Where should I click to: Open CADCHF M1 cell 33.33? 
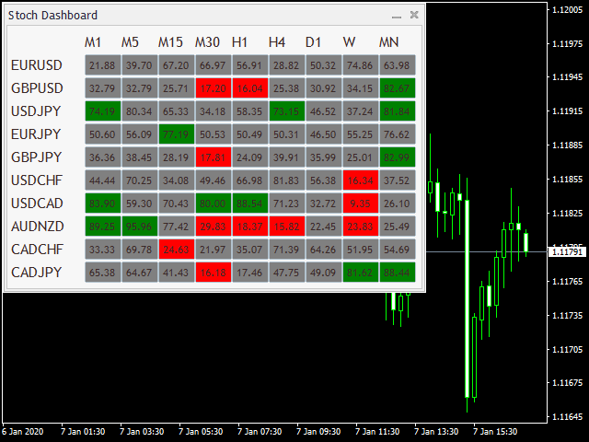tap(102, 250)
